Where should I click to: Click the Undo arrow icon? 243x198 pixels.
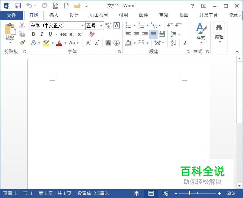[x=29, y=6]
